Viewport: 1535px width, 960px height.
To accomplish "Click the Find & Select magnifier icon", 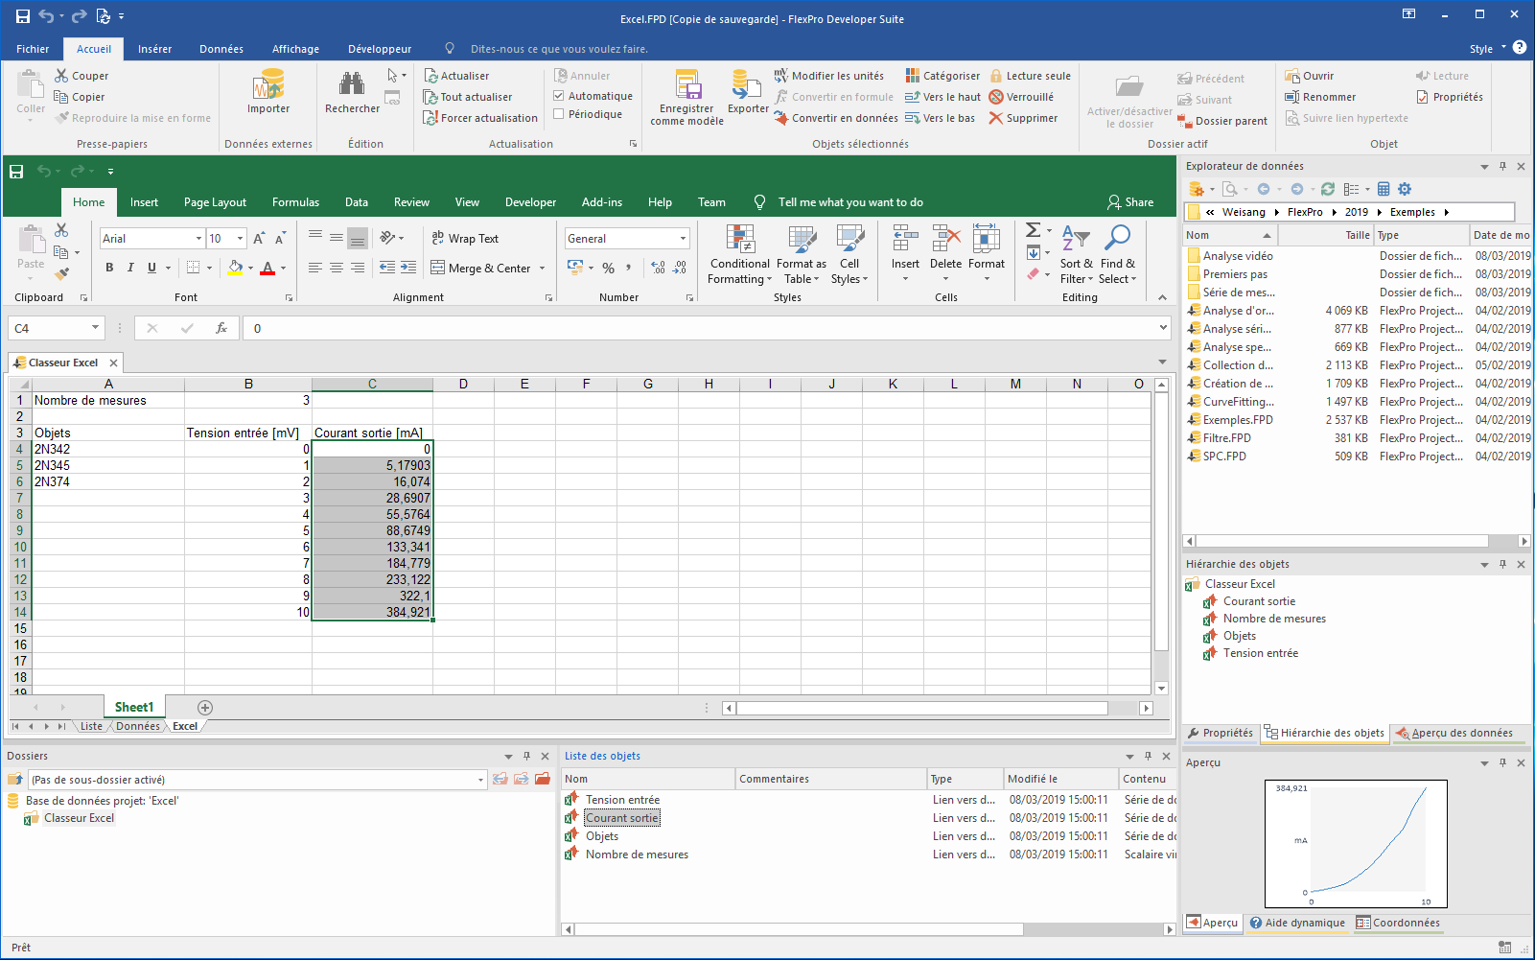I will [1118, 239].
